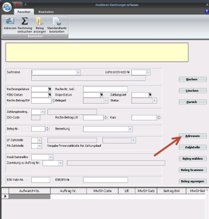Click the yellow notes text area
The height and width of the screenshot is (219, 209).
[97, 52]
